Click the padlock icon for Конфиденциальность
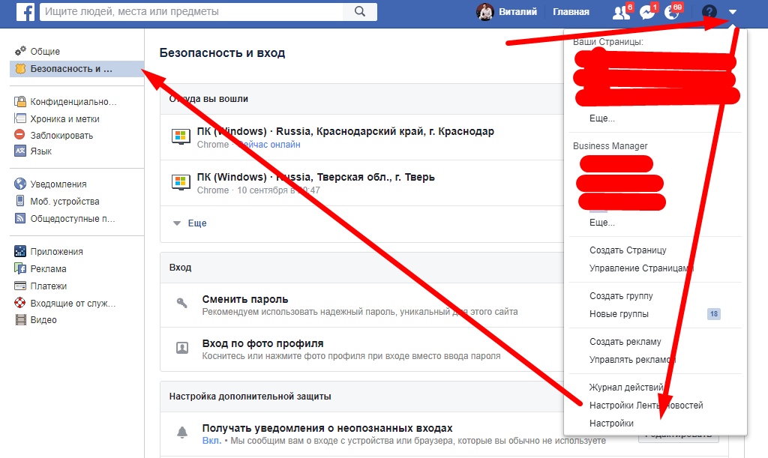This screenshot has height=458, width=768. coord(20,101)
